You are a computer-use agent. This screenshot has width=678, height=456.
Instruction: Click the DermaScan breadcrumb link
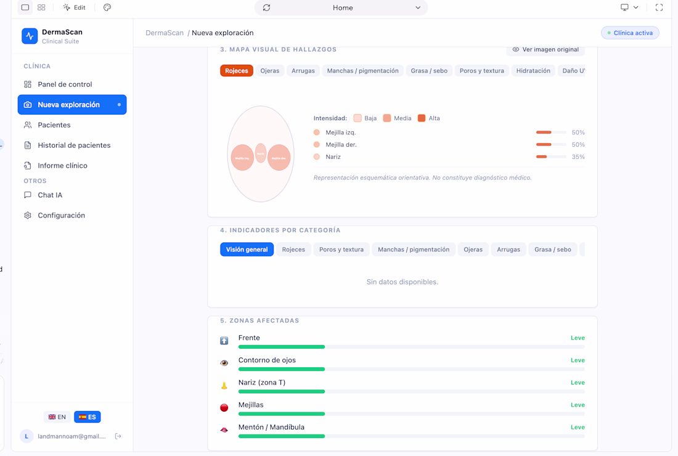tap(165, 33)
